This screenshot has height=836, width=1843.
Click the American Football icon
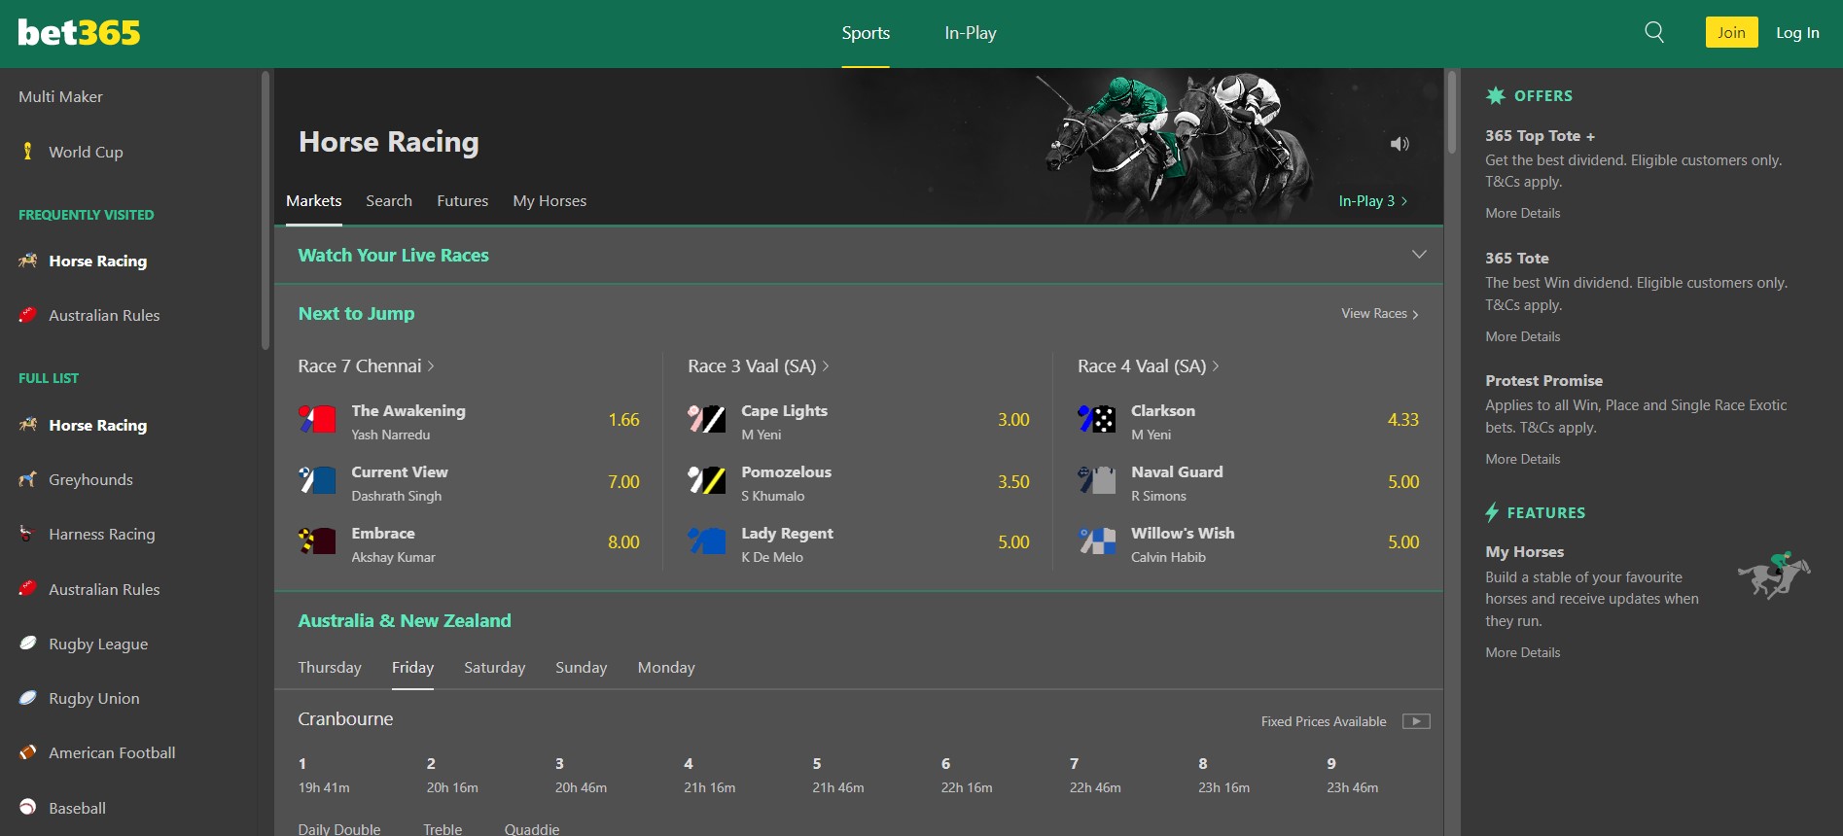point(28,752)
